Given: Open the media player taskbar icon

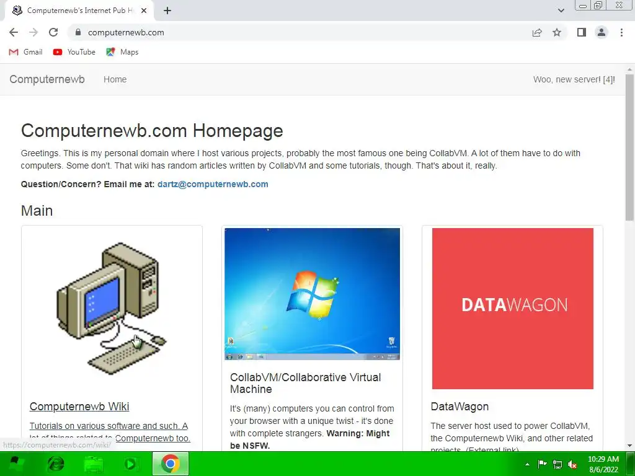Looking at the screenshot, I should click(x=131, y=464).
